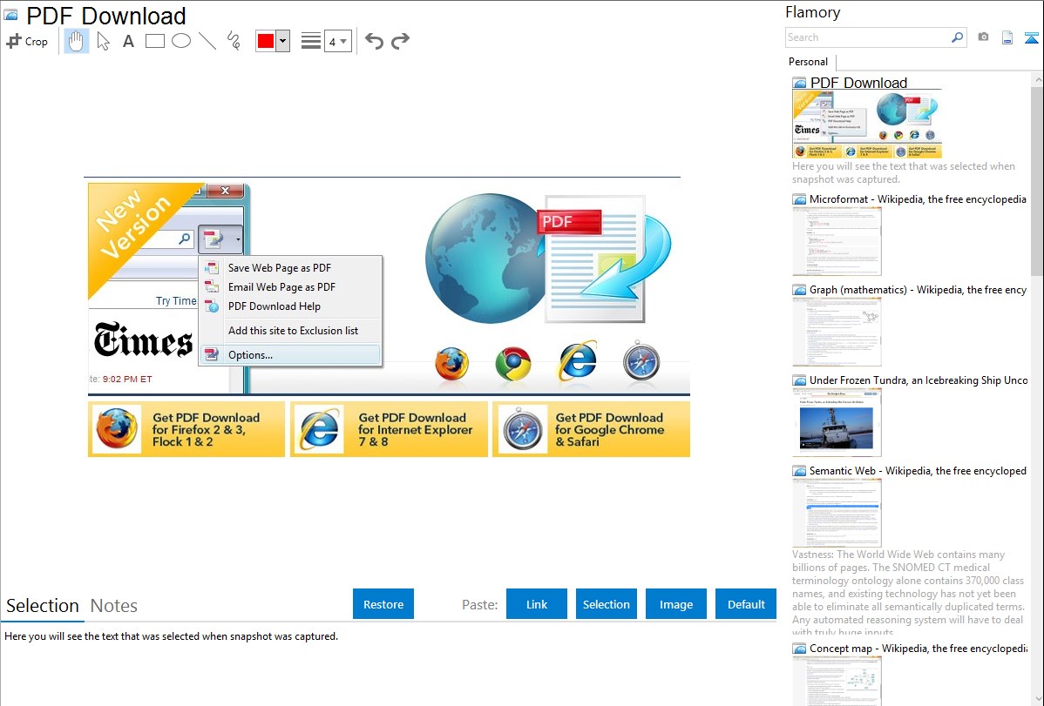1044x706 pixels.
Task: Choose the freehand scribble tool
Action: (x=234, y=41)
